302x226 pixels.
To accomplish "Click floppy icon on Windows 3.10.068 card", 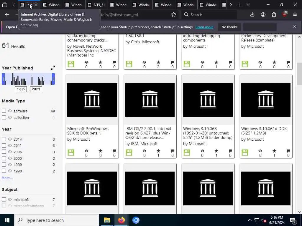I will (x=187, y=153).
